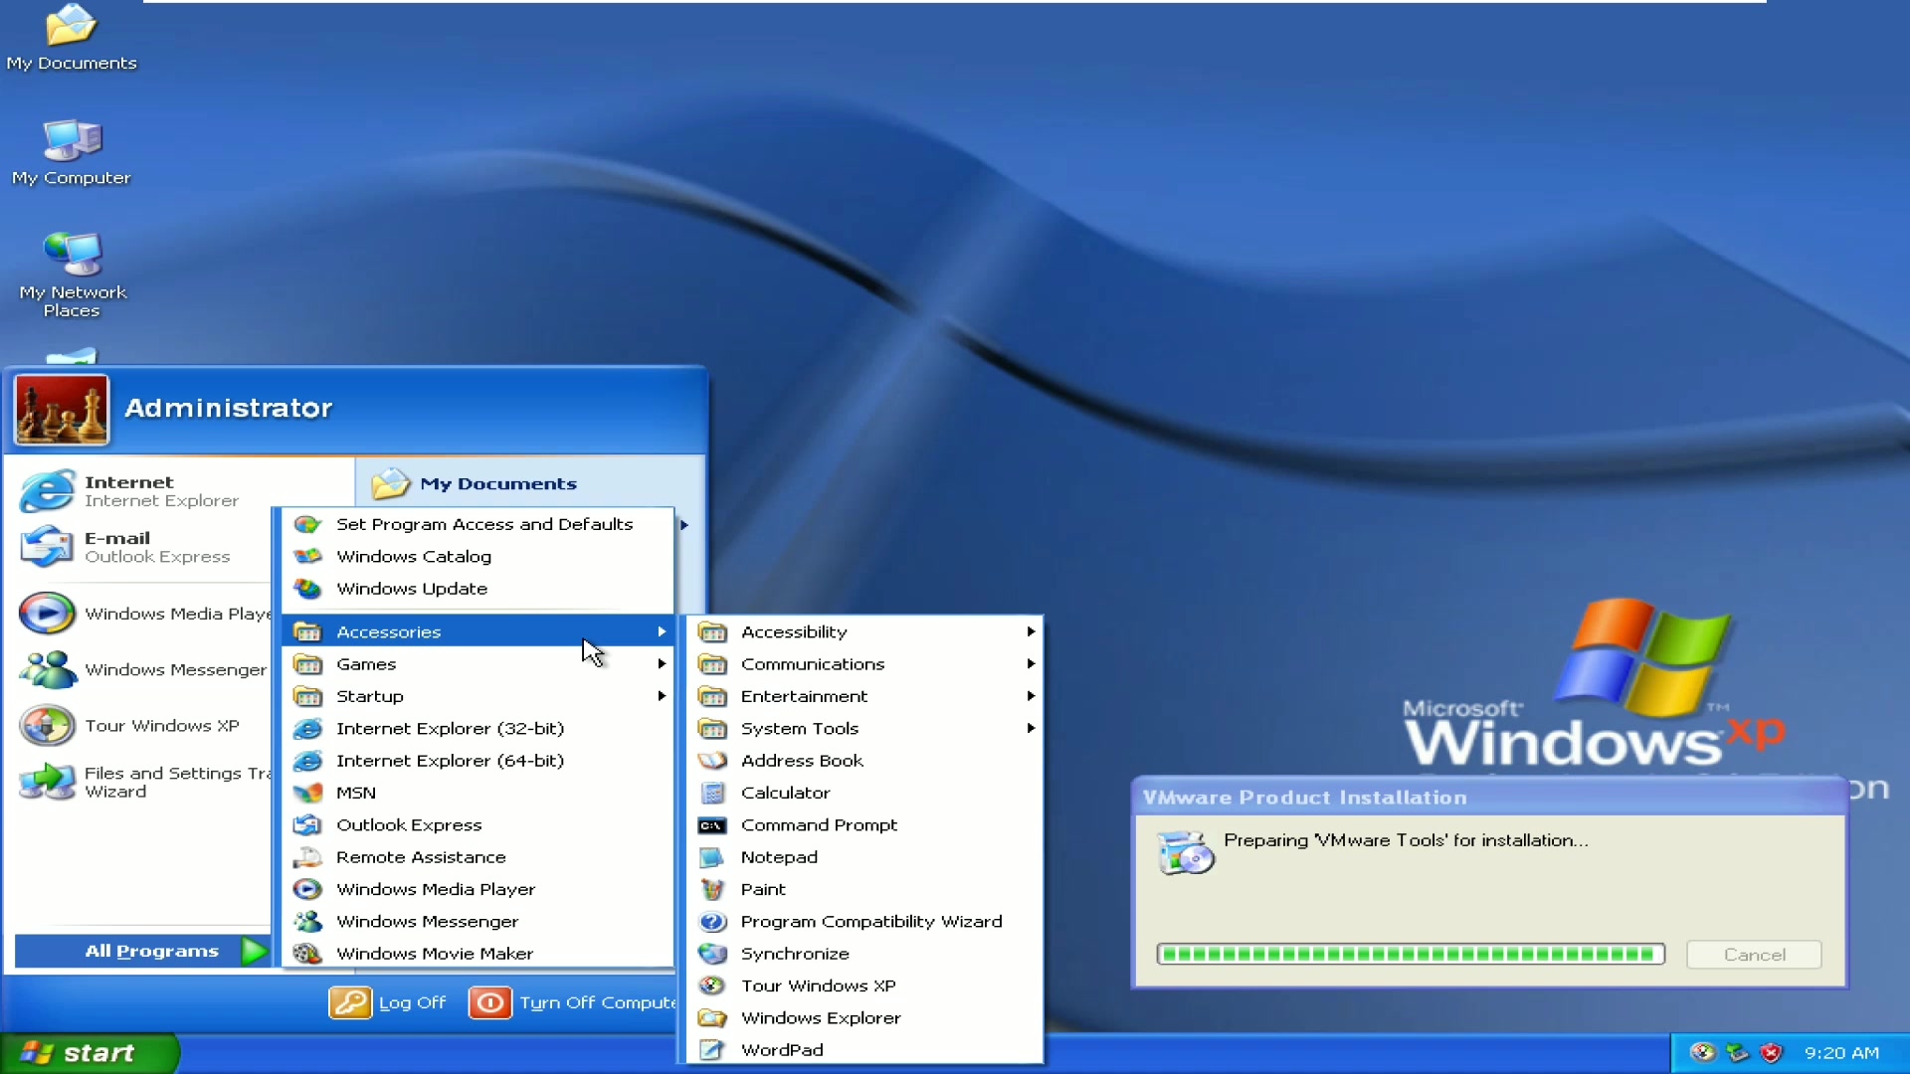Expand the System Tools submenu arrow
Image resolution: width=1910 pixels, height=1074 pixels.
[x=1031, y=728]
